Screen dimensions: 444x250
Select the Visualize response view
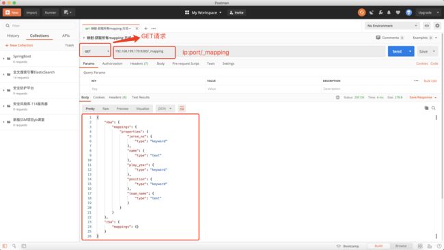[143, 109]
